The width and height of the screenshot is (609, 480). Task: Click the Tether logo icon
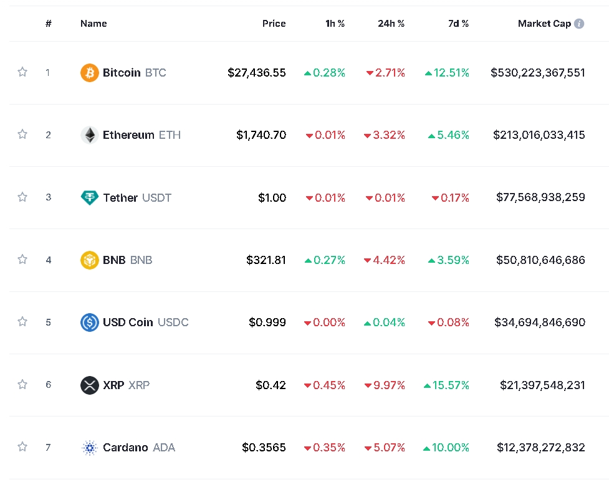point(90,197)
